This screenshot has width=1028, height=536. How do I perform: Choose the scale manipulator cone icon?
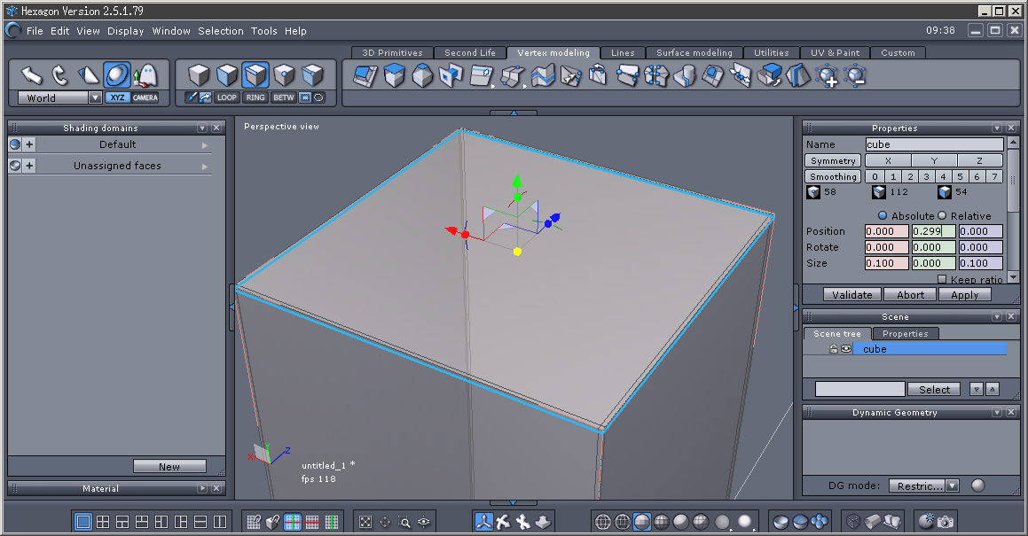coord(89,75)
